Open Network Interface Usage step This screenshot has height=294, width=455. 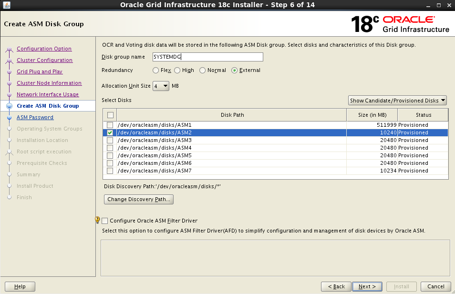(48, 94)
